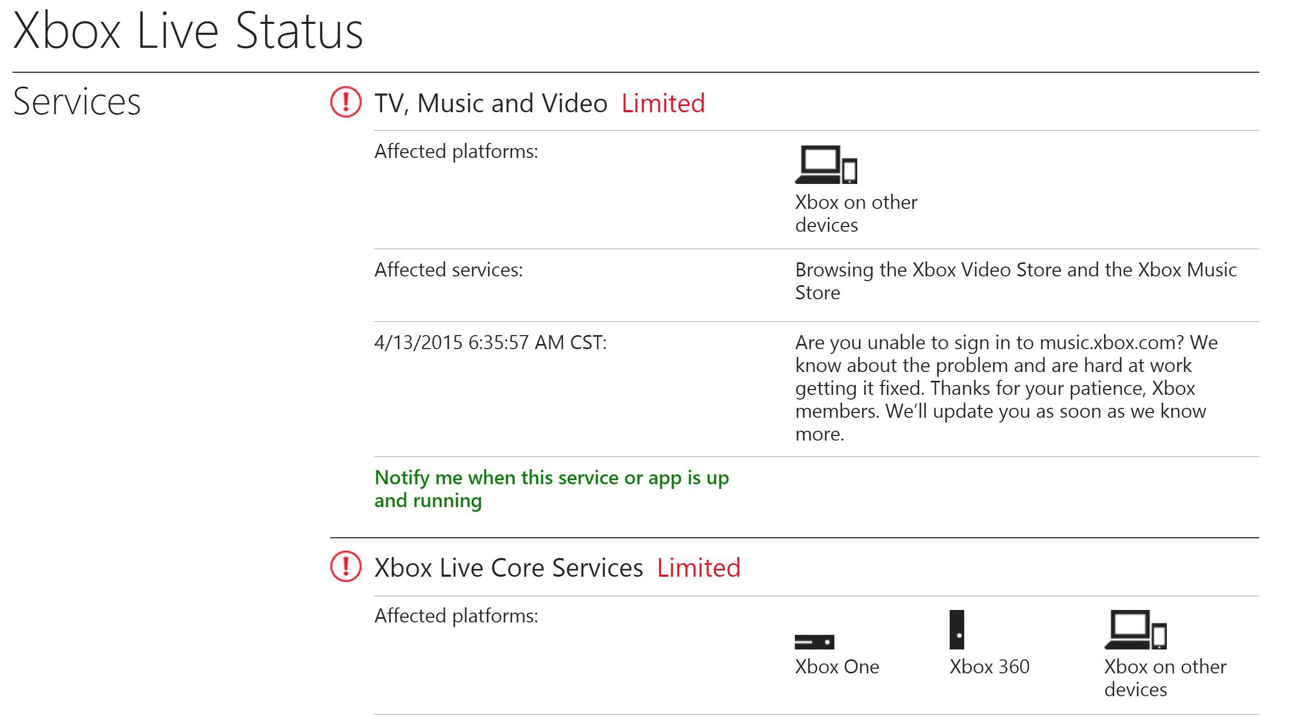Click the Affected platforms: label under Xbox Live Core Services

click(x=456, y=616)
